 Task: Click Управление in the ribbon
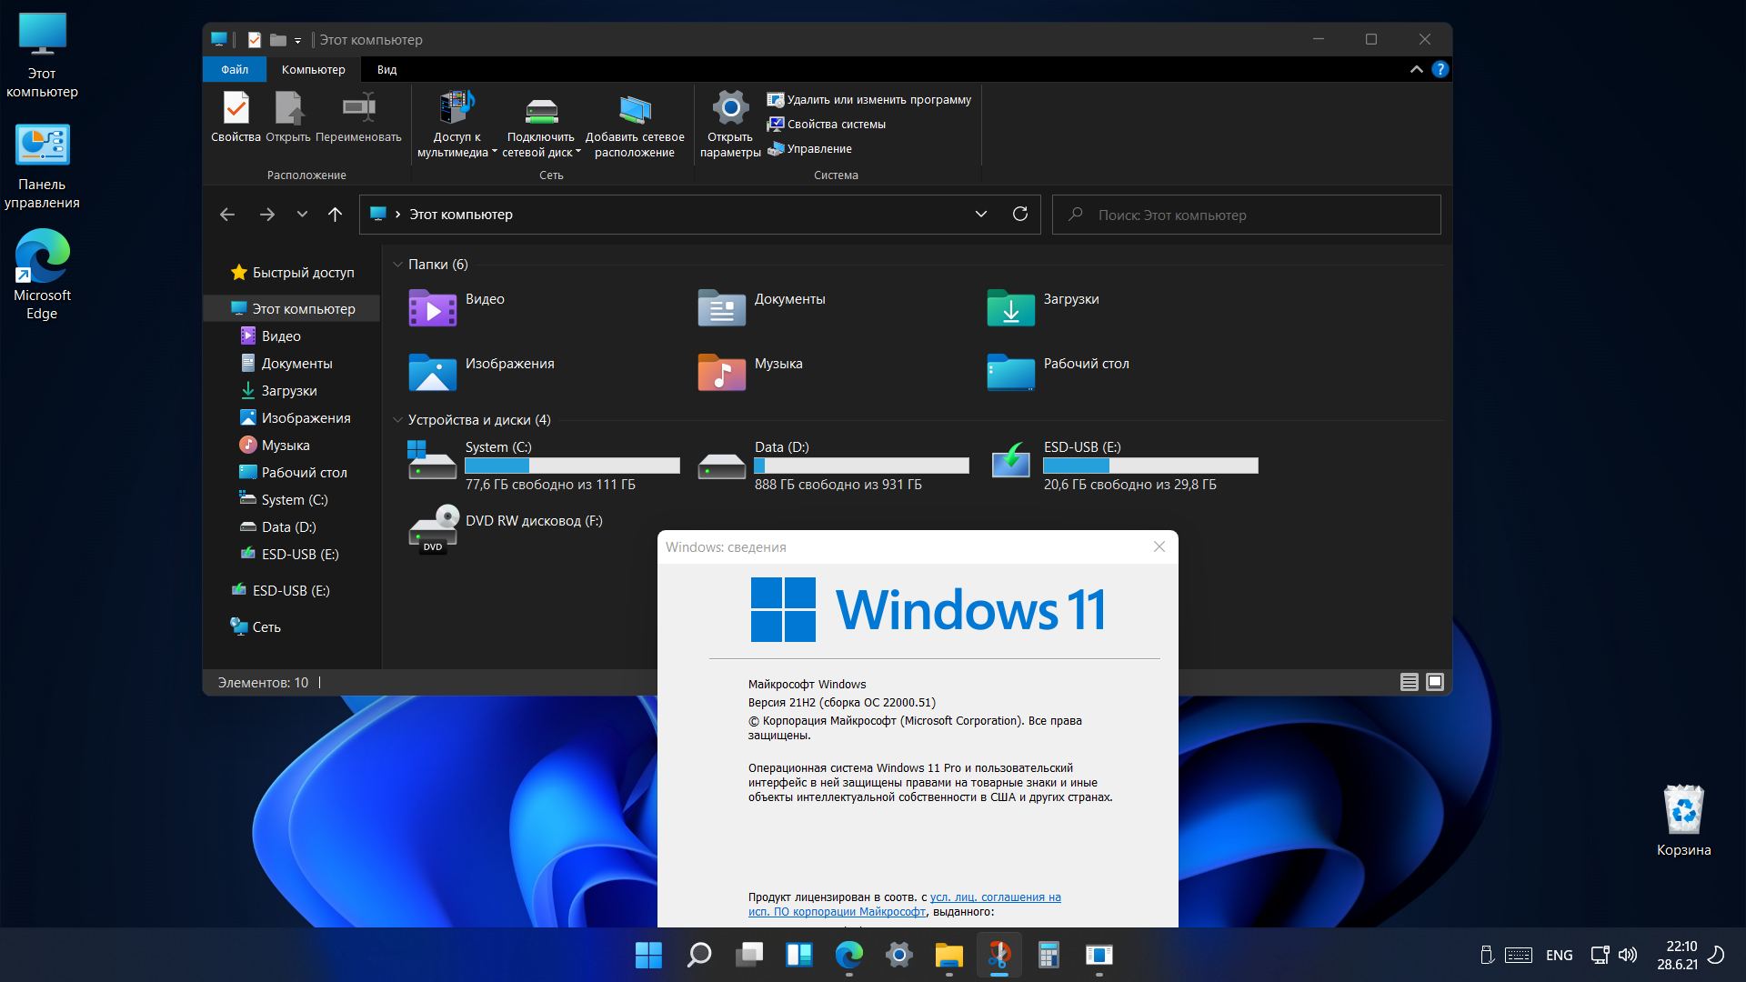coord(809,149)
